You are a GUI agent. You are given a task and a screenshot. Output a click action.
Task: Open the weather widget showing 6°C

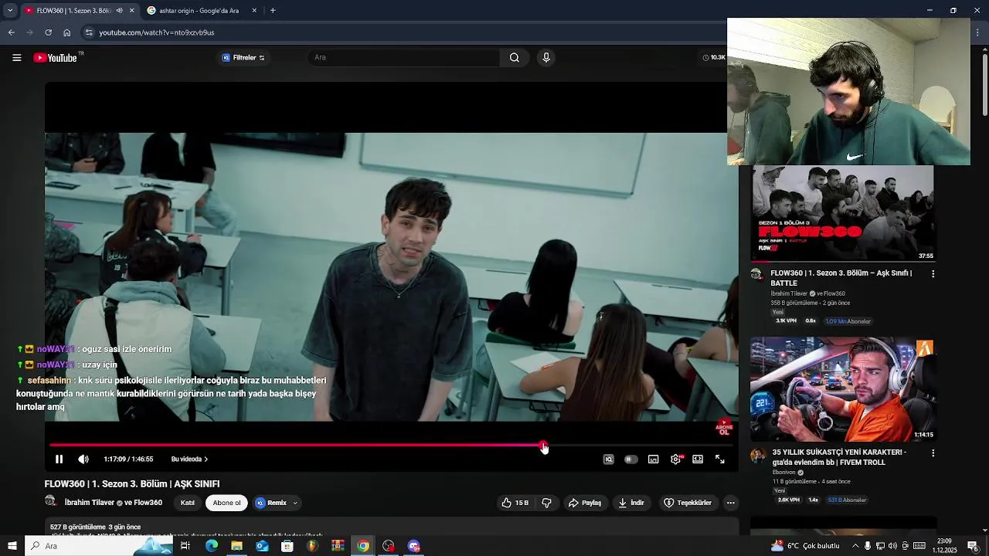[805, 546]
